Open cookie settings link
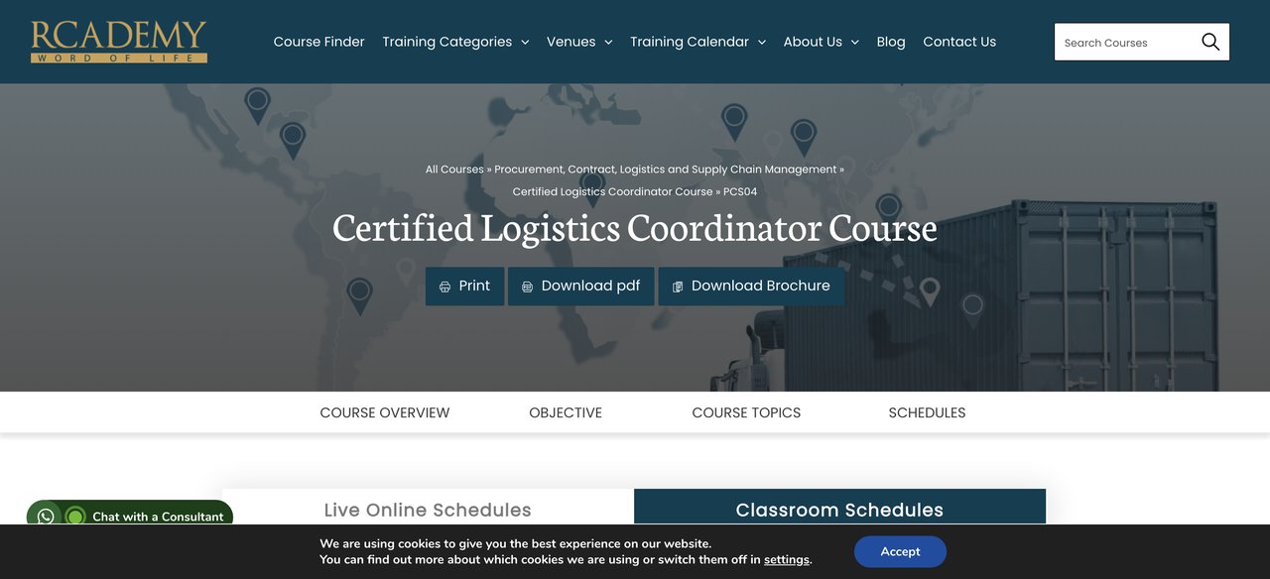 (786, 560)
